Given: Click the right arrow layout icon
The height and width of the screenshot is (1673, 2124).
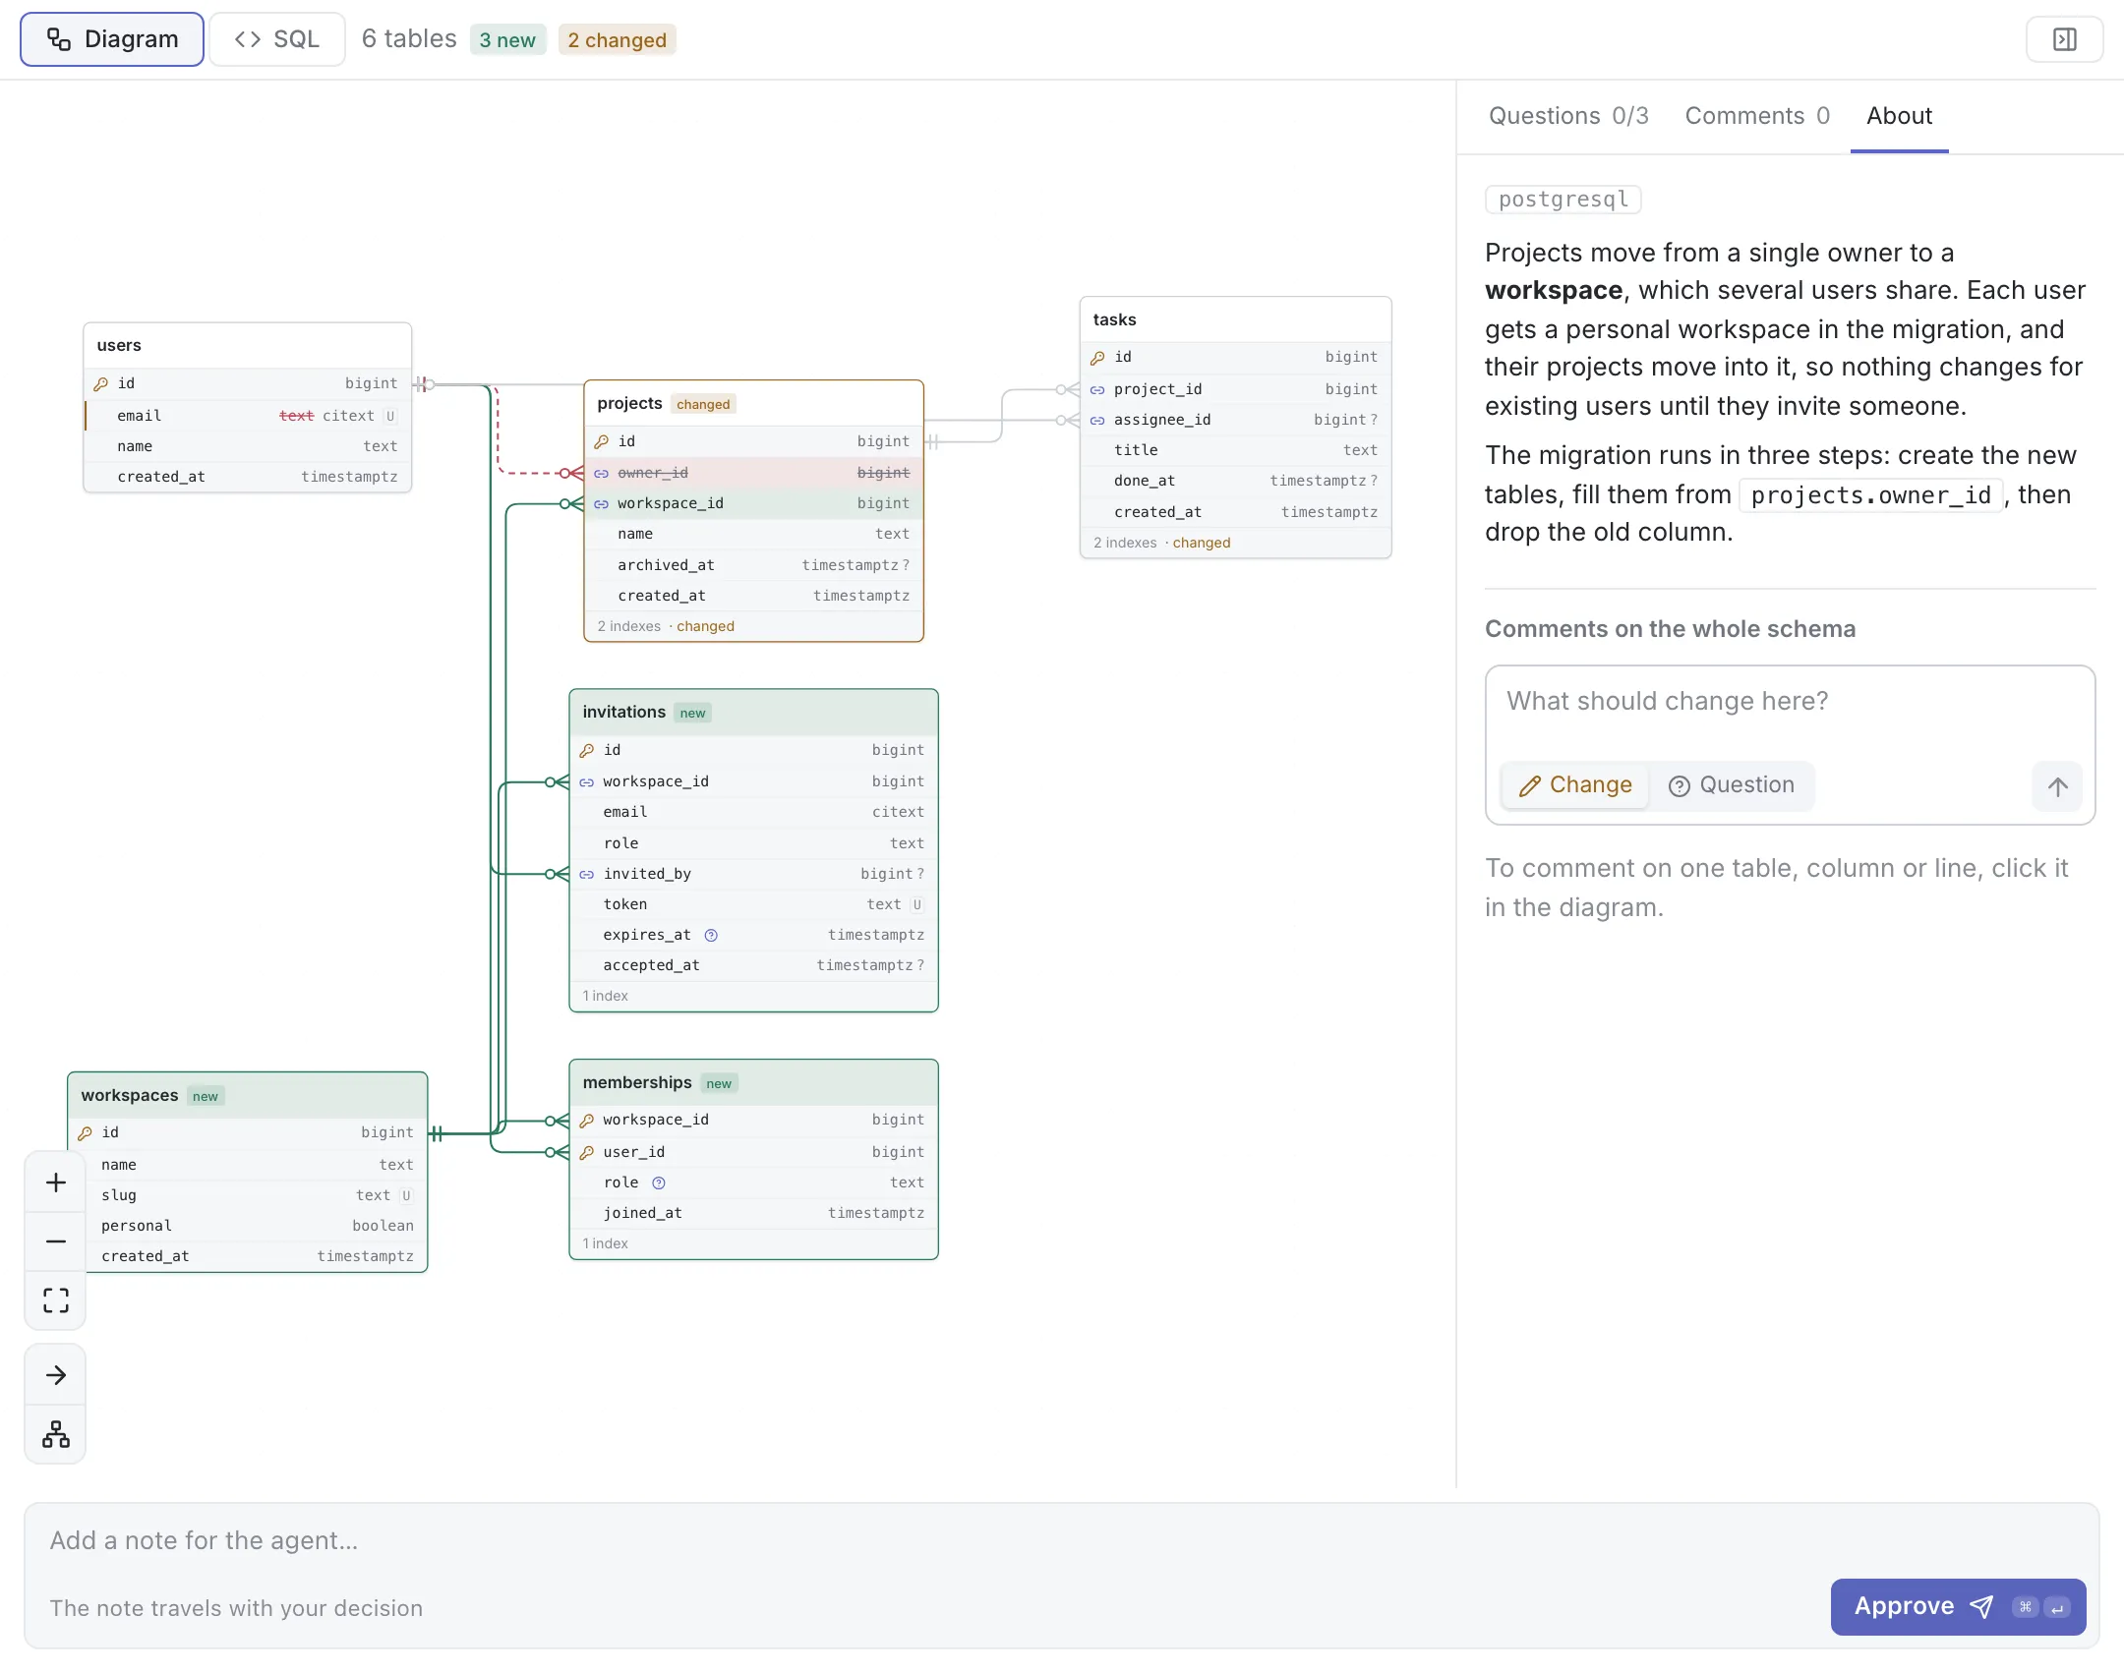Looking at the screenshot, I should 56,1375.
